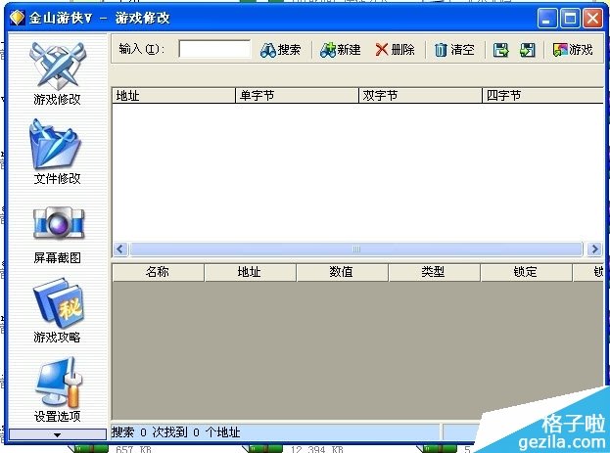Expand sidebar with the bottom down arrow
The height and width of the screenshot is (453, 610).
coord(57,434)
